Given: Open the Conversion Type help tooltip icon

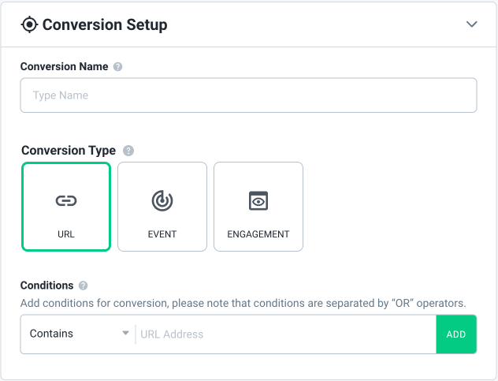Looking at the screenshot, I should pyautogui.click(x=128, y=151).
